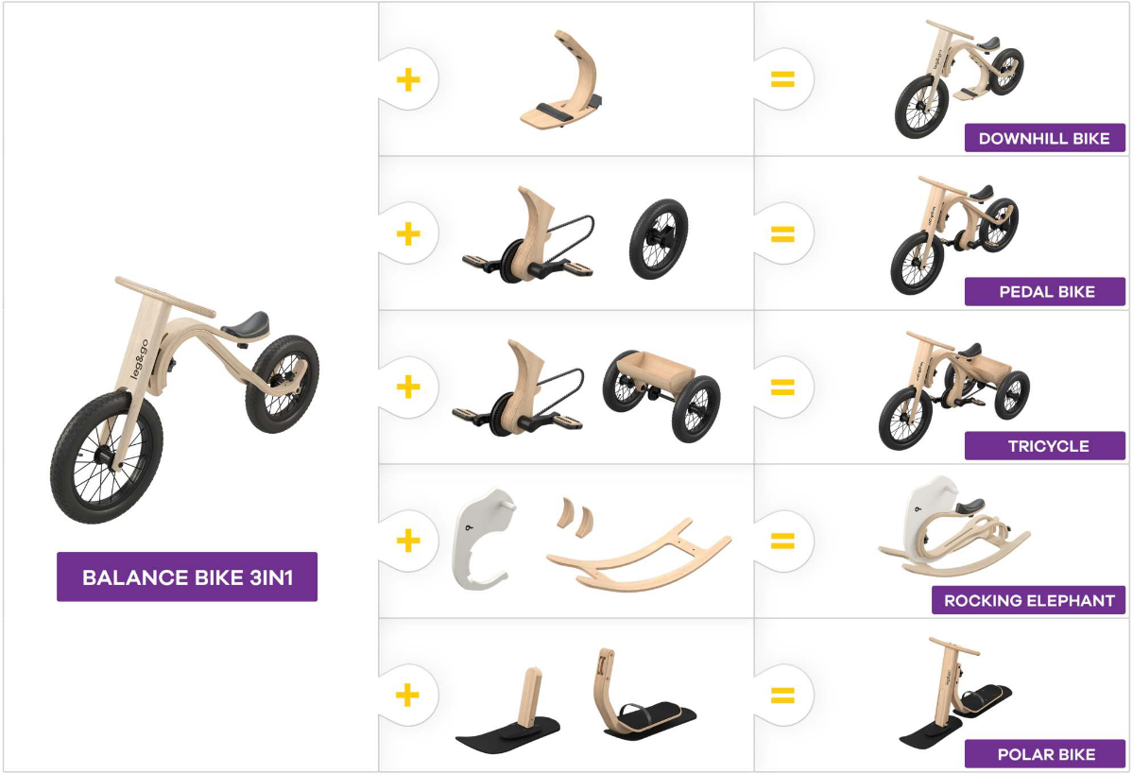Screen dimensions: 1133x774
Task: Click the yellow equals sign beside the downhill bike
Action: coord(782,79)
